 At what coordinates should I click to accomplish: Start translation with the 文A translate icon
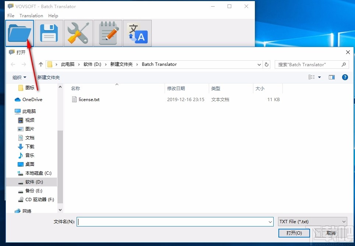pos(137,33)
